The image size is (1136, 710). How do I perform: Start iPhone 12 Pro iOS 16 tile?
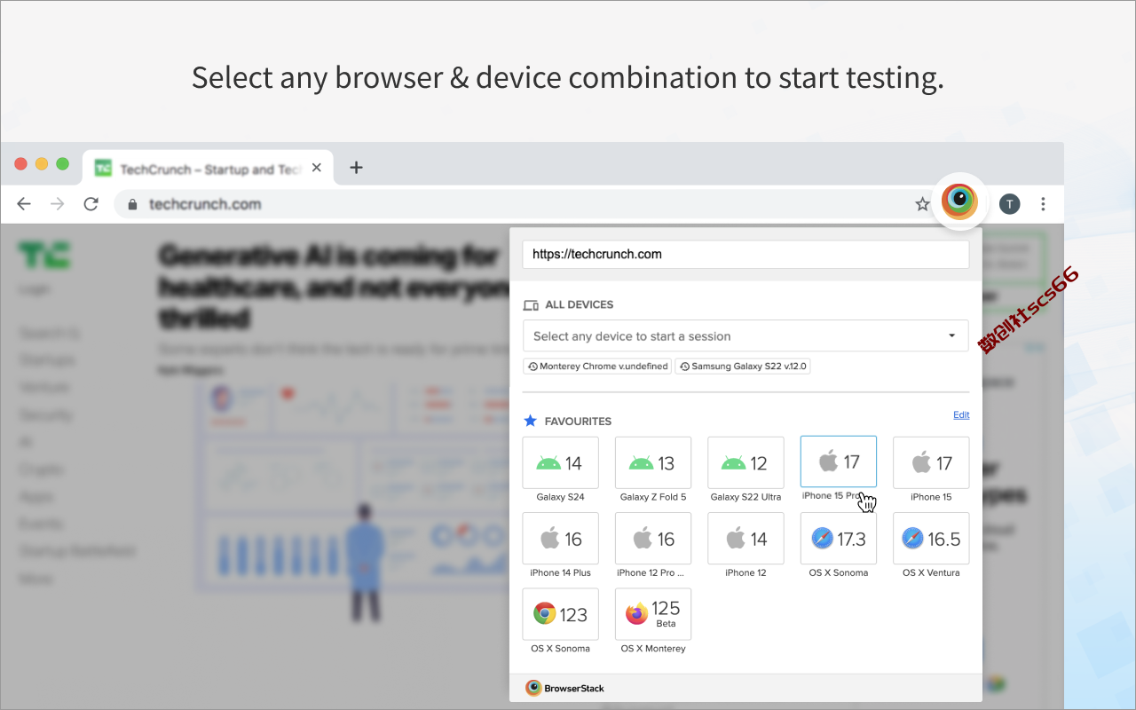coord(653,539)
